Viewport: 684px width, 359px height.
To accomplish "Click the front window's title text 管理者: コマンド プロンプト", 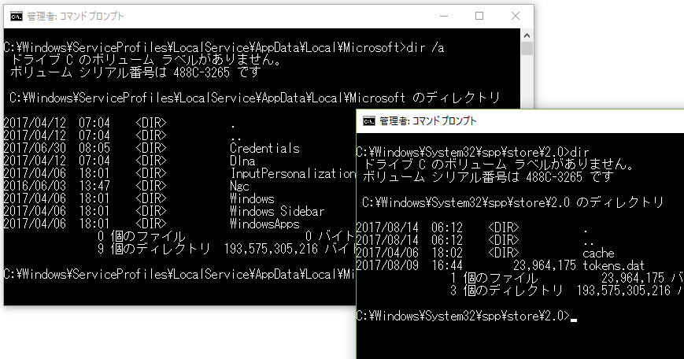I will [428, 121].
